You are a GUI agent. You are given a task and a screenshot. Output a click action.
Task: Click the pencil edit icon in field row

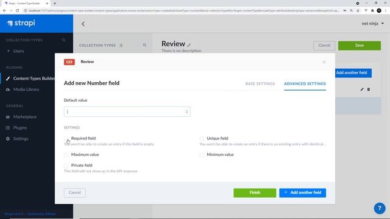pyautogui.click(x=362, y=89)
